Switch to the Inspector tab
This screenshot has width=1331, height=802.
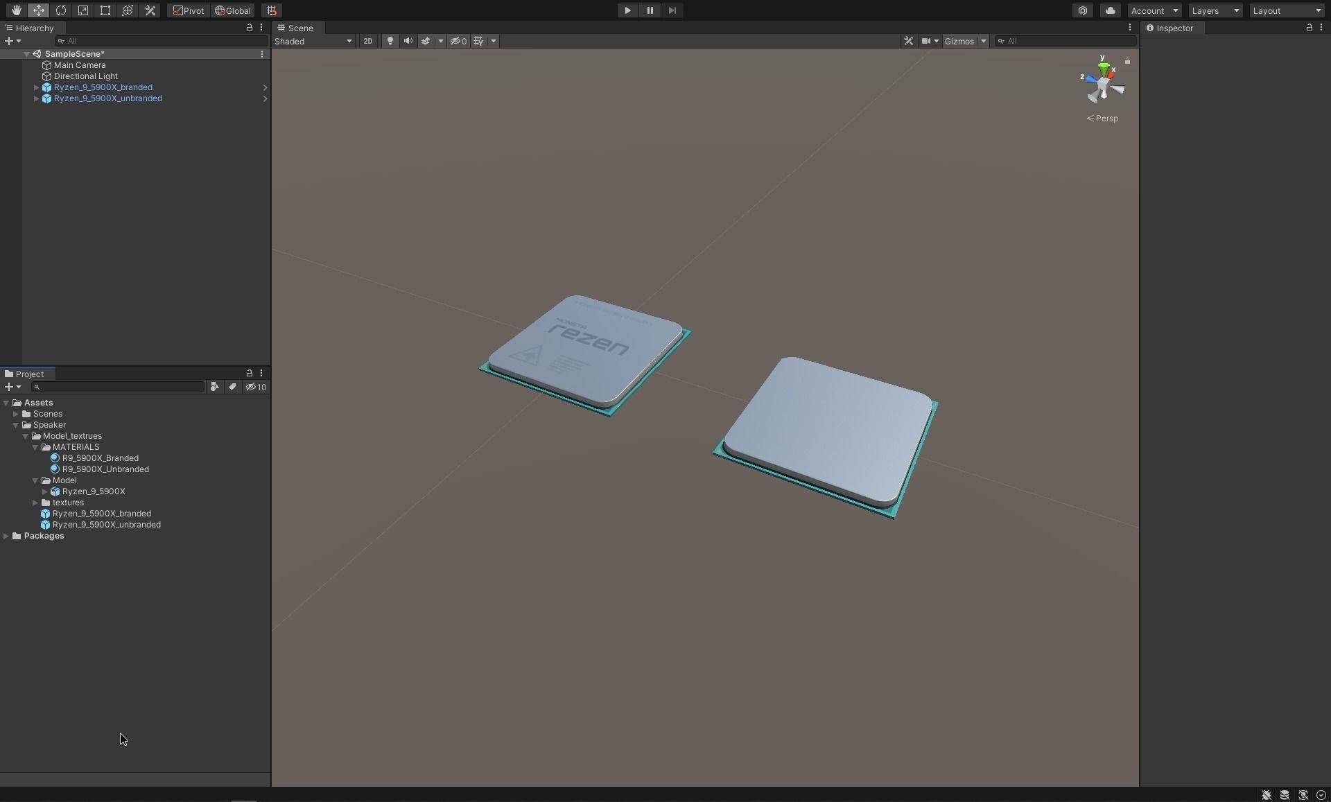tap(1170, 28)
